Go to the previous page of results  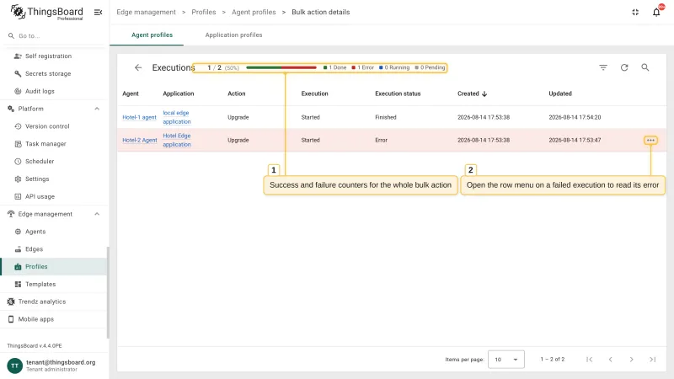pyautogui.click(x=610, y=360)
